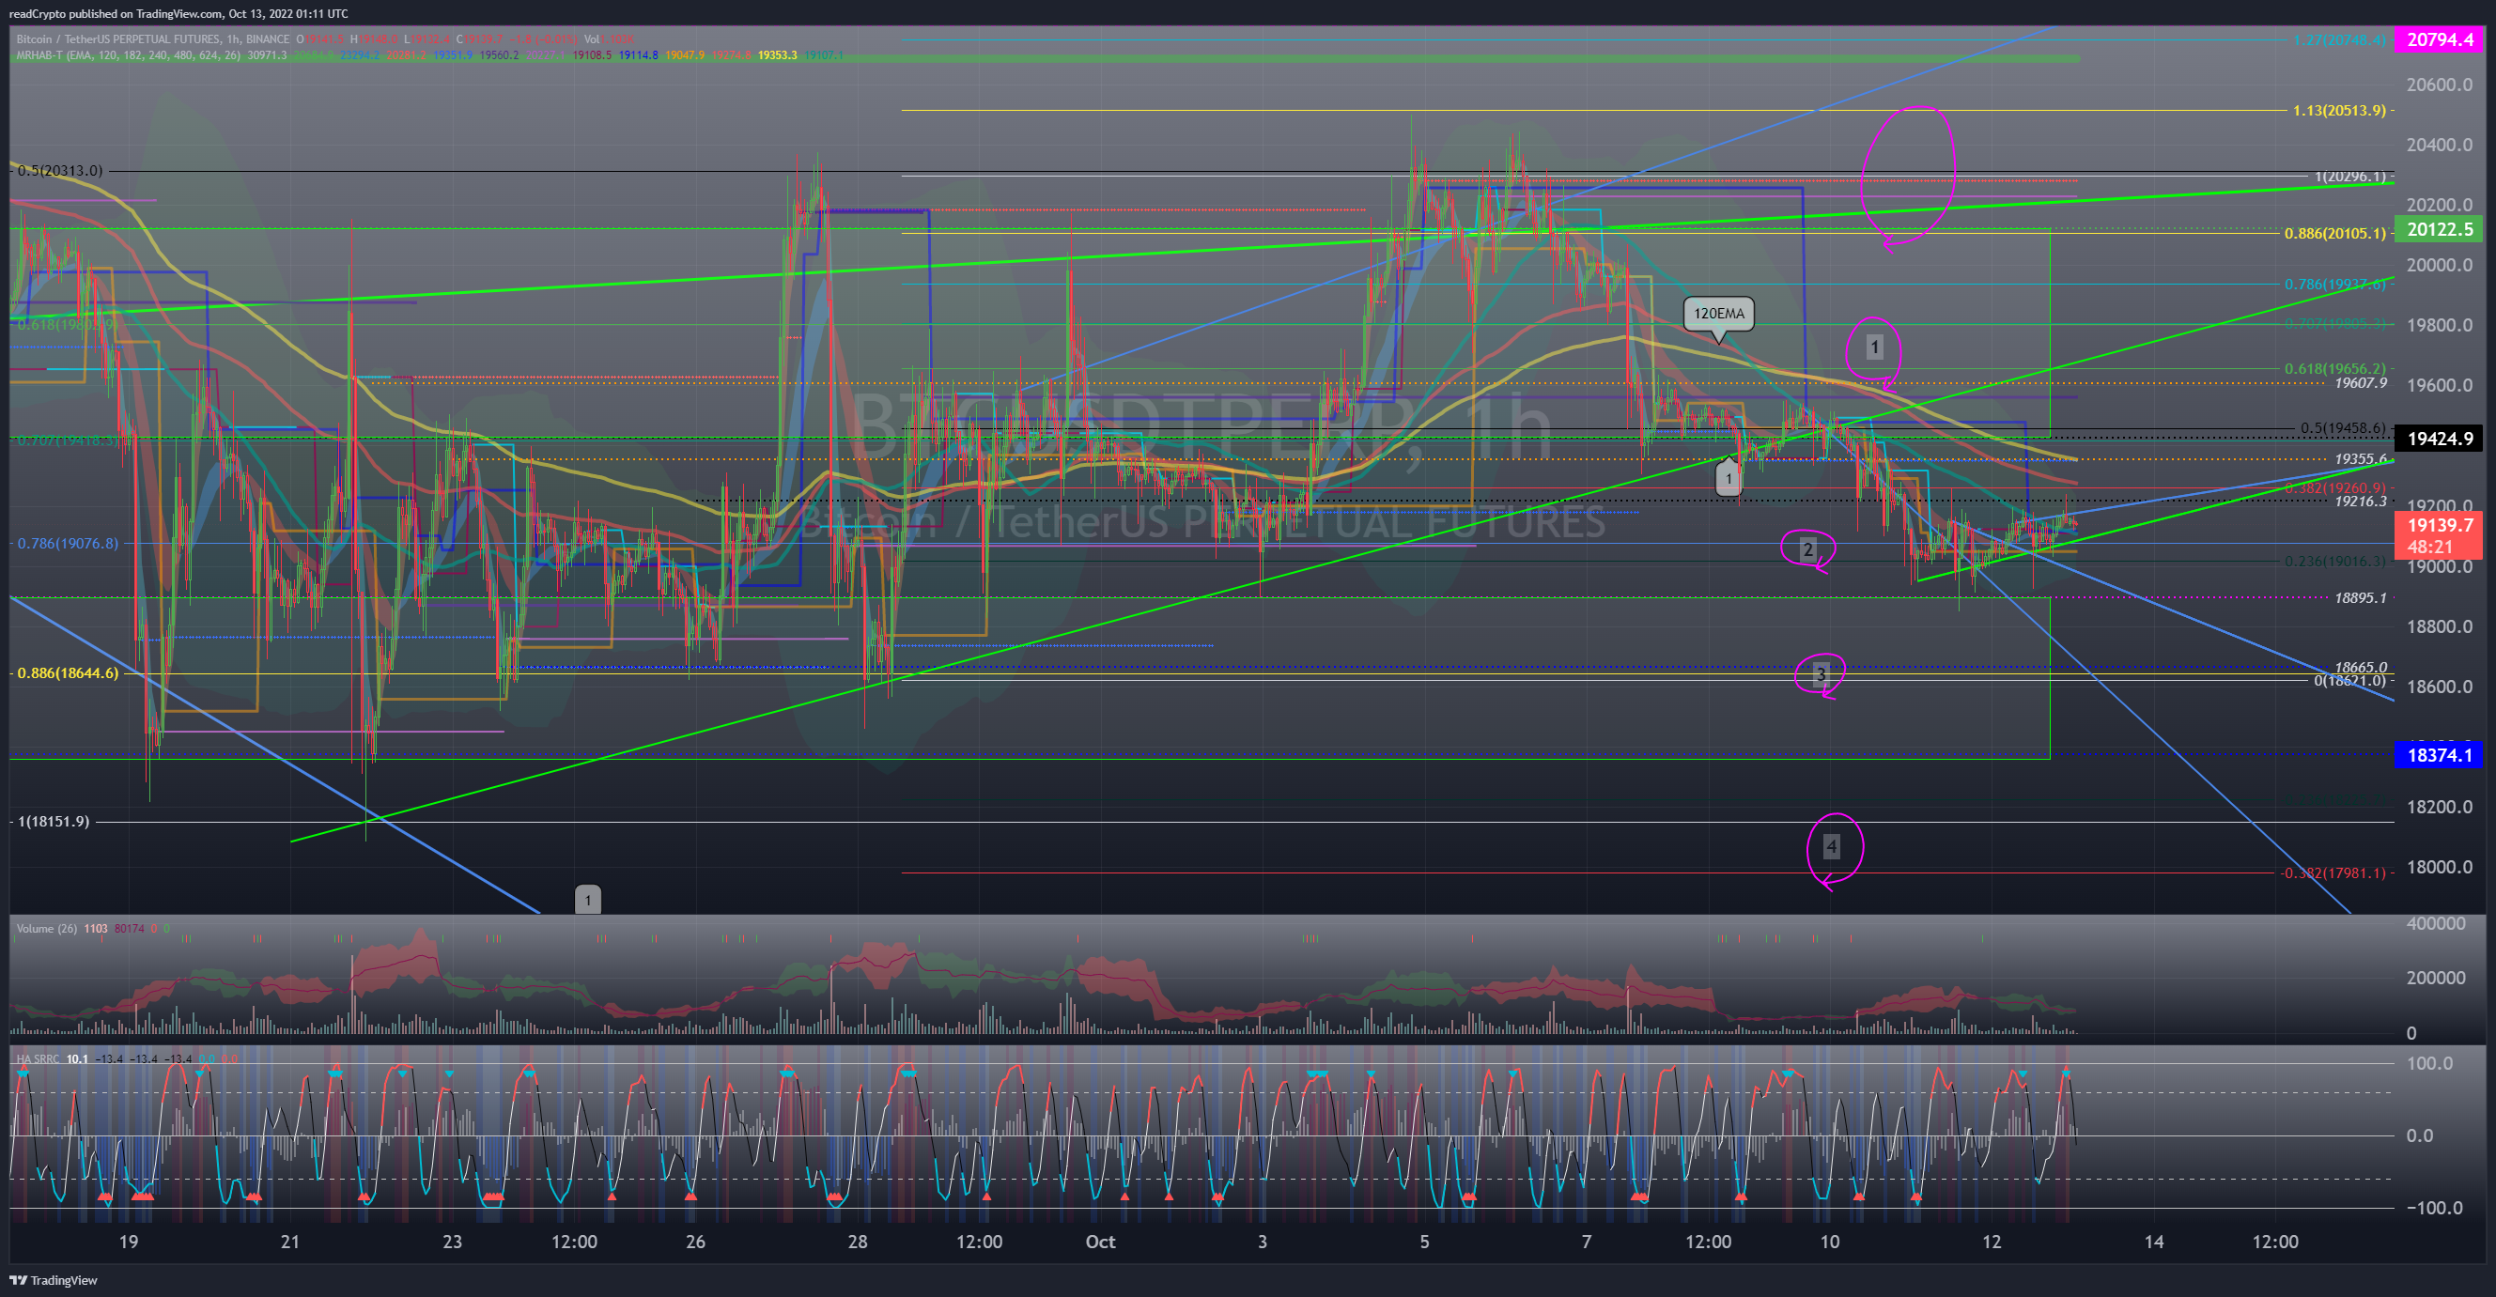2496x1297 pixels.
Task: Select the Volume (26) indicator legend
Action: click(47, 929)
